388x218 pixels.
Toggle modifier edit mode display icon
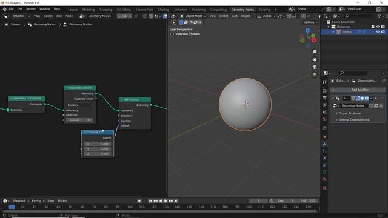(358, 98)
